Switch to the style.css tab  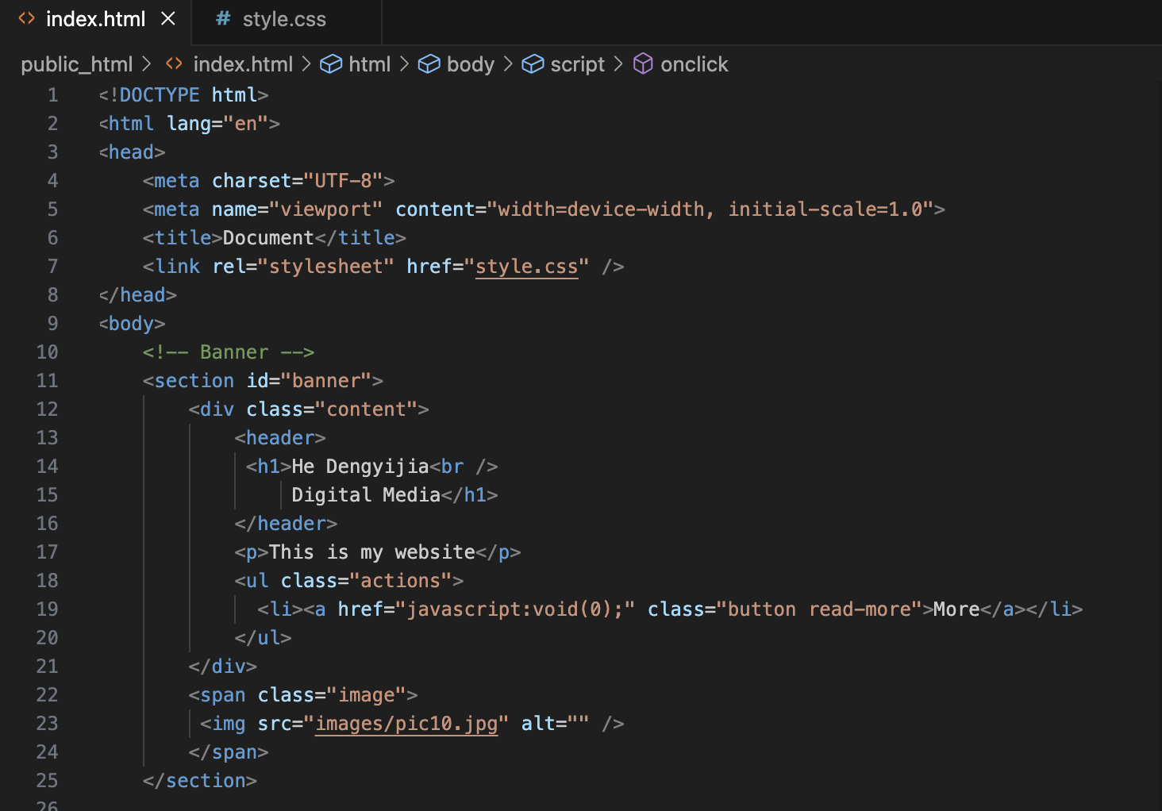[x=283, y=19]
